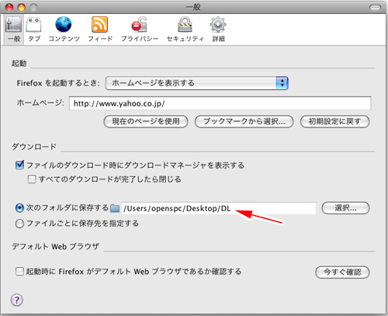Check default Web browser confirmation at startup
388x316 pixels.
19,272
